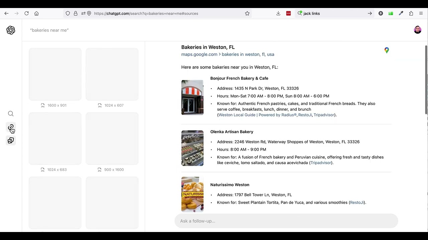Open the 1024 x 683 image placeholder
The image size is (428, 240).
click(x=55, y=138)
